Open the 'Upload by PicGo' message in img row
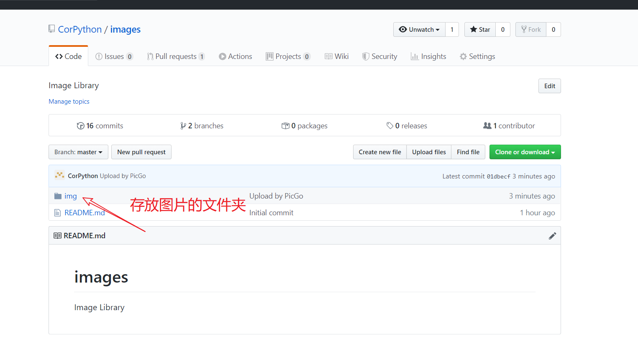Image resolution: width=638 pixels, height=339 pixels. 276,196
